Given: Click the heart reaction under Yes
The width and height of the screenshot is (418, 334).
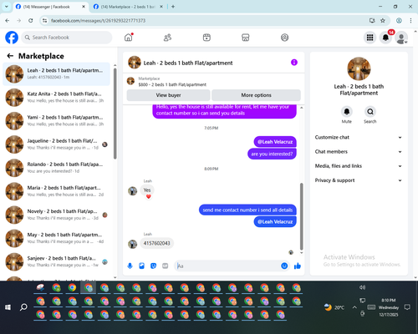Looking at the screenshot, I should tap(149, 196).
